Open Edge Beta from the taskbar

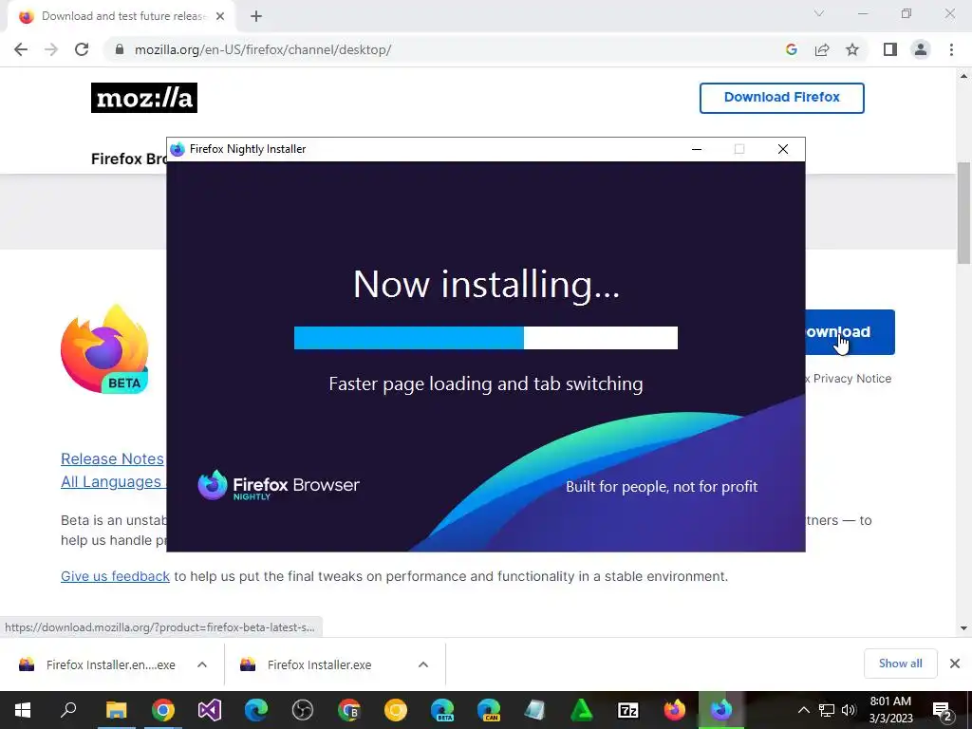coord(442,710)
